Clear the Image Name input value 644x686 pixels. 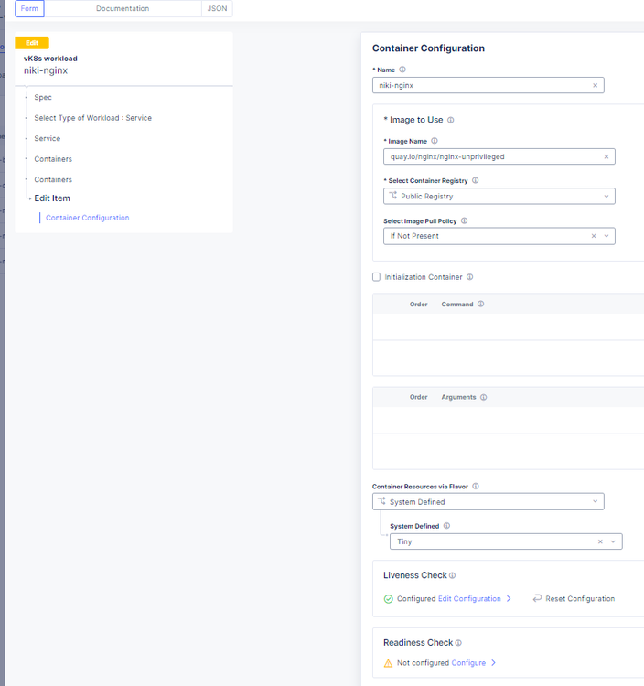[606, 156]
